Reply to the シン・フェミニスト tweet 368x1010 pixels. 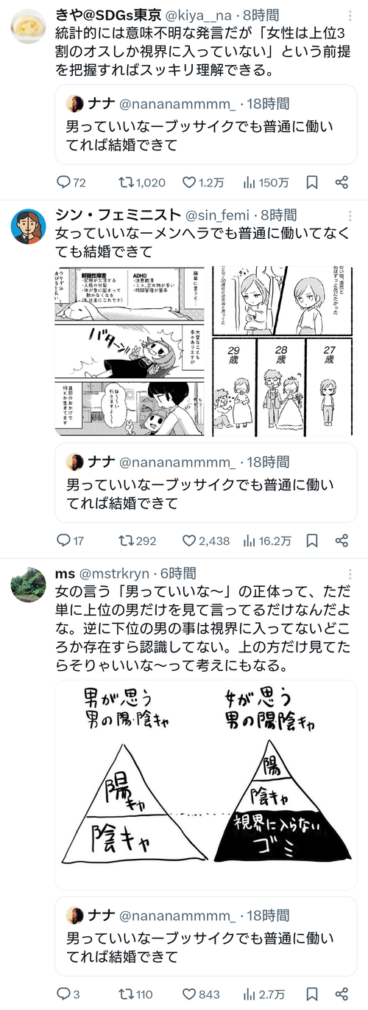tap(71, 540)
